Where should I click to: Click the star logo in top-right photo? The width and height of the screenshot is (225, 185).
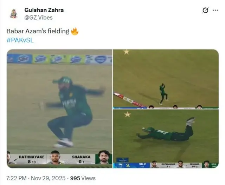coord(126,52)
